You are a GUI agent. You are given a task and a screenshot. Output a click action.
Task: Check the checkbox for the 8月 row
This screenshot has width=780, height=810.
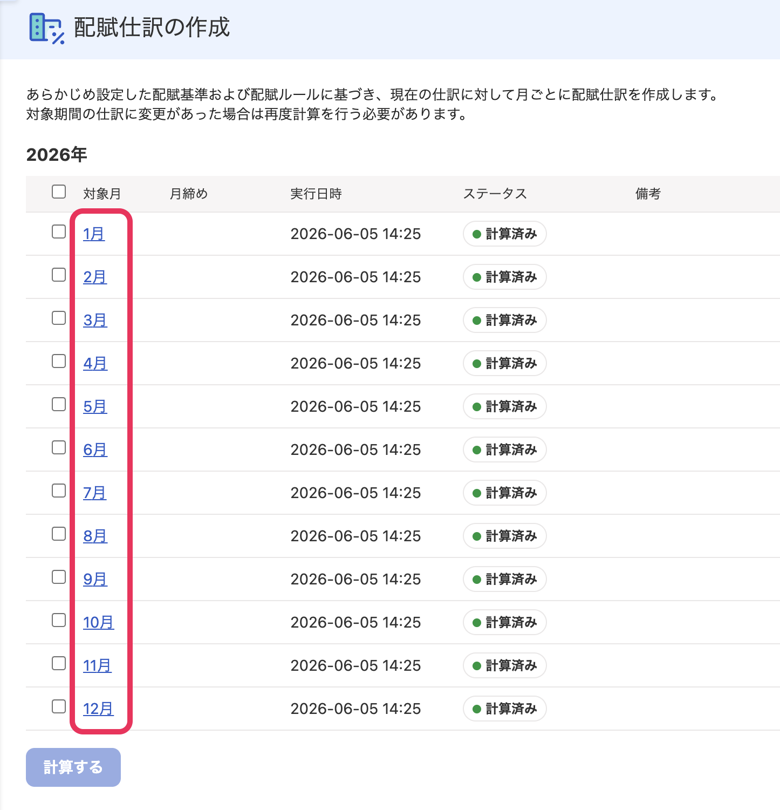59,534
